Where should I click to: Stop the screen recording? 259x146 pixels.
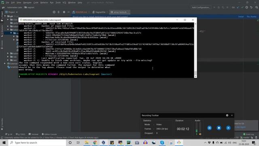(x=219, y=128)
